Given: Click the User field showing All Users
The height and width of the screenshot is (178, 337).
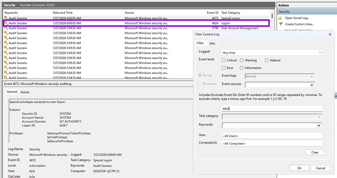Looking at the screenshot, I should pyautogui.click(x=272, y=136).
